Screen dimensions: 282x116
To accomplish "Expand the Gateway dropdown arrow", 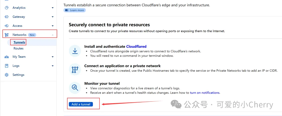I will click(52, 17).
